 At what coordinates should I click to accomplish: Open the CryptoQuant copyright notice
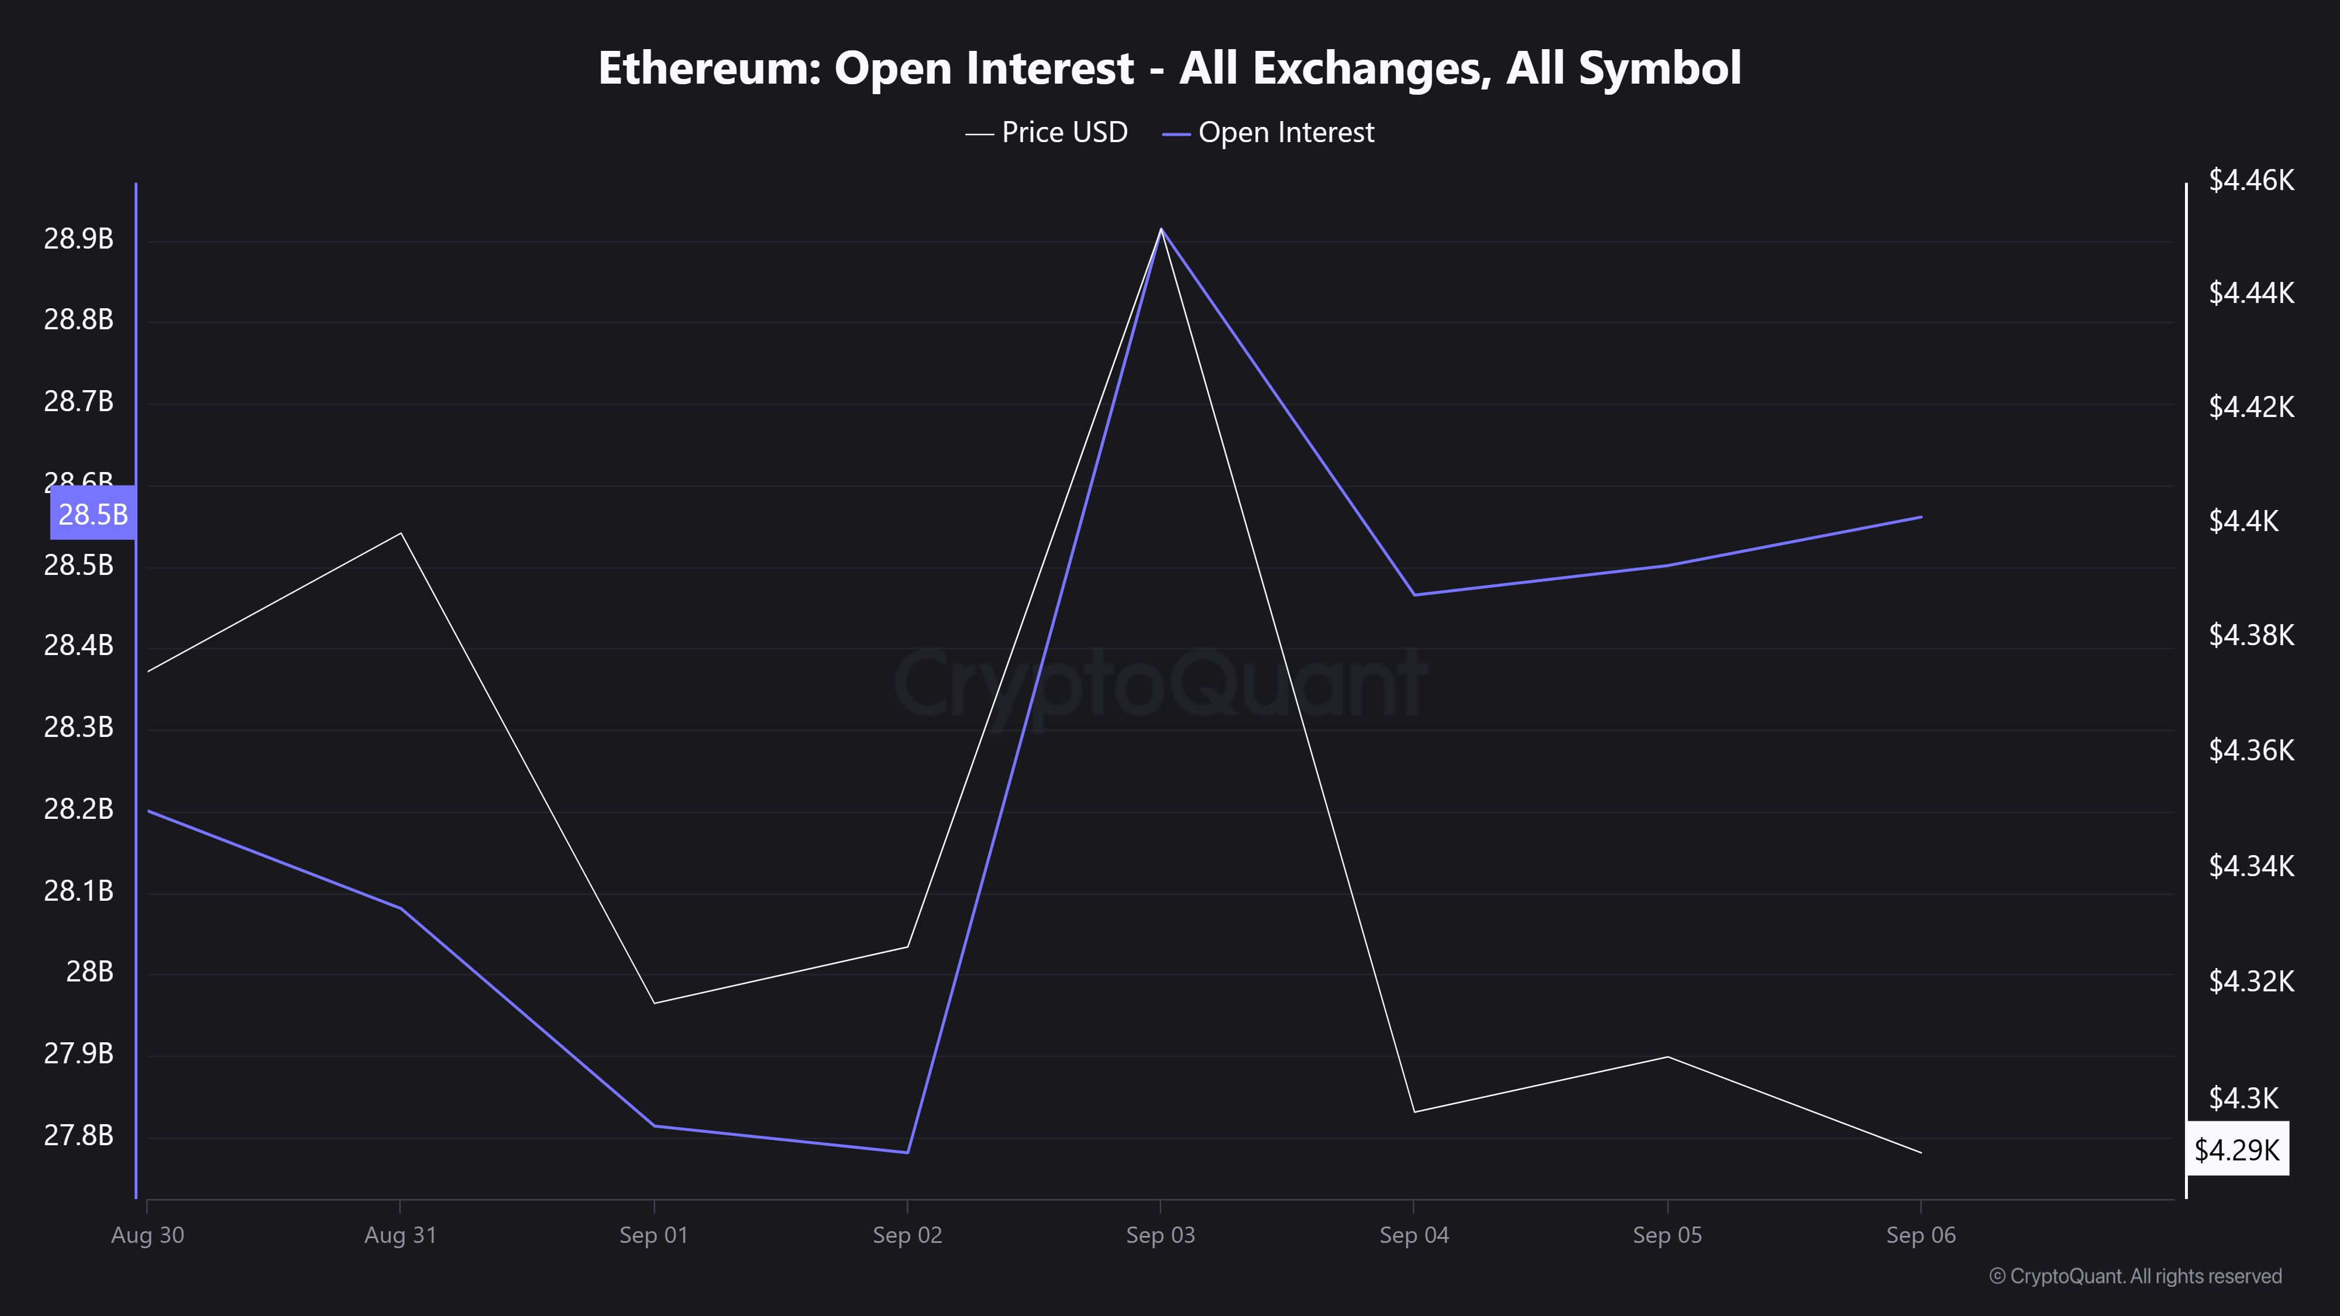[x=2135, y=1276]
